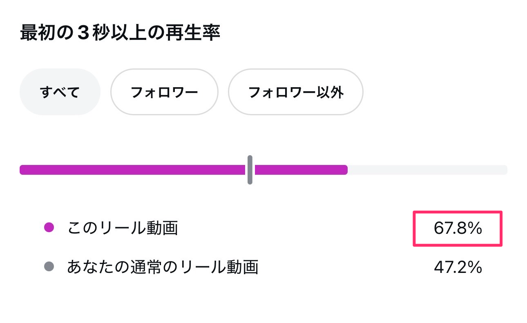Click the rounded right tip of purple fill
The height and width of the screenshot is (323, 527).
pos(345,170)
